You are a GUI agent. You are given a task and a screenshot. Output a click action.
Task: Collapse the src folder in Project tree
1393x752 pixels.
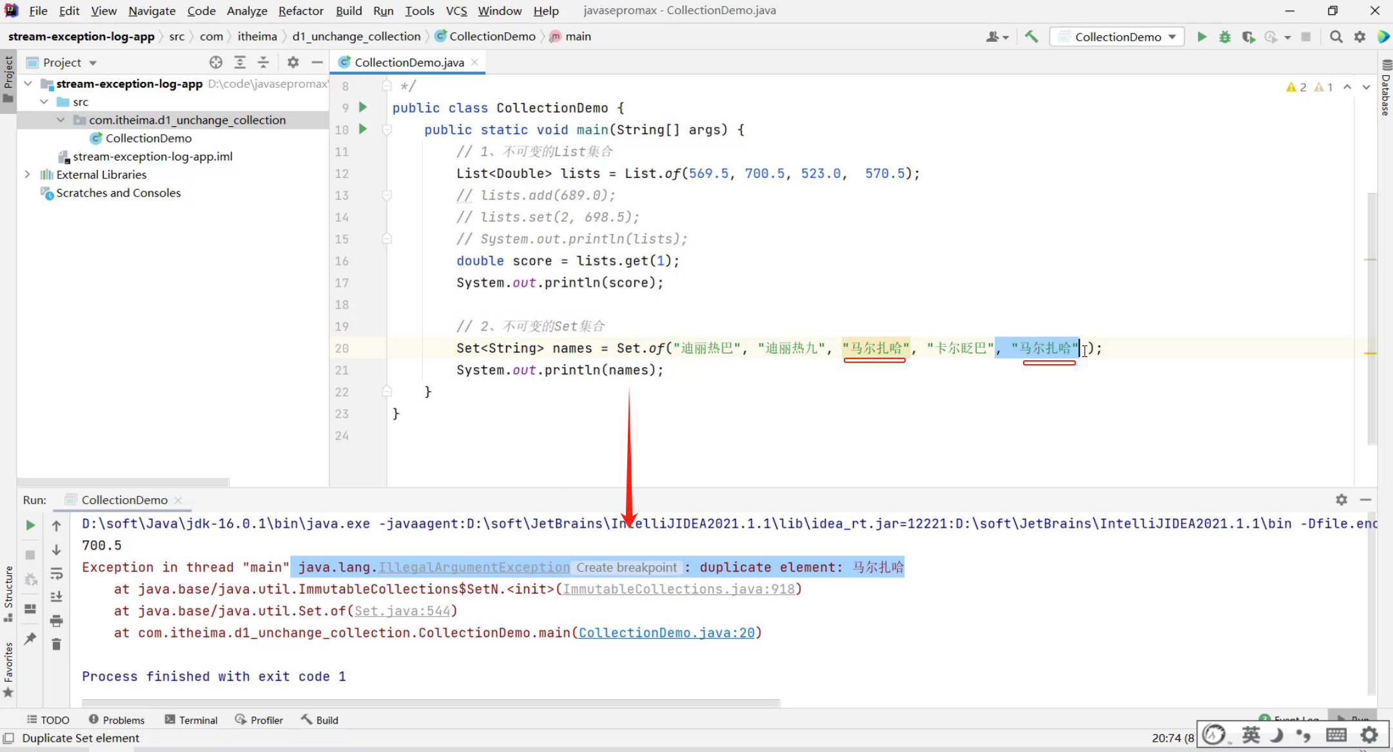[44, 102]
